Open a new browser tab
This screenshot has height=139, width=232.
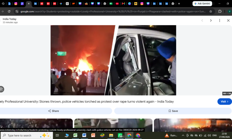pos(179,4)
